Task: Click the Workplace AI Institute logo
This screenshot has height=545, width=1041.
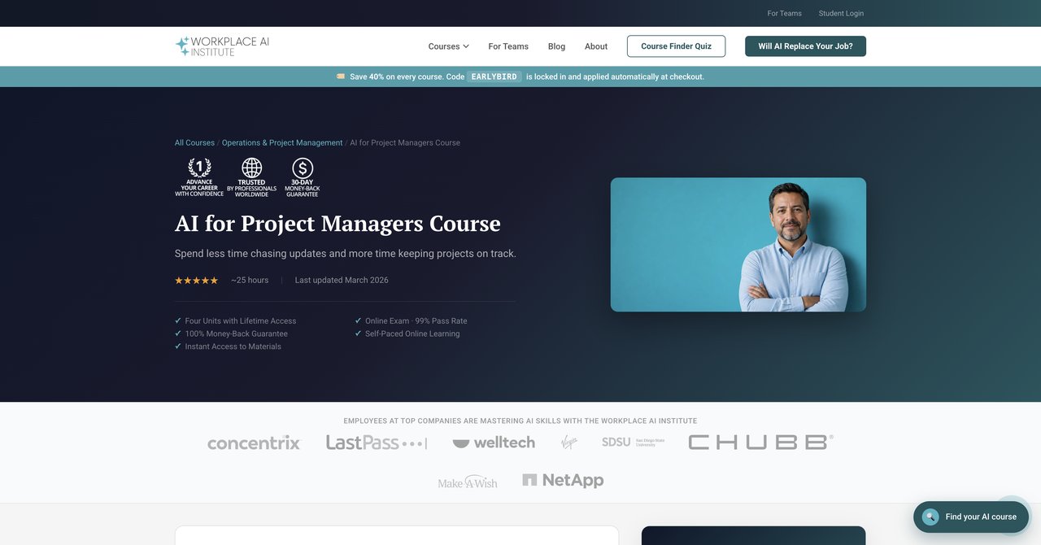Action: point(222,46)
